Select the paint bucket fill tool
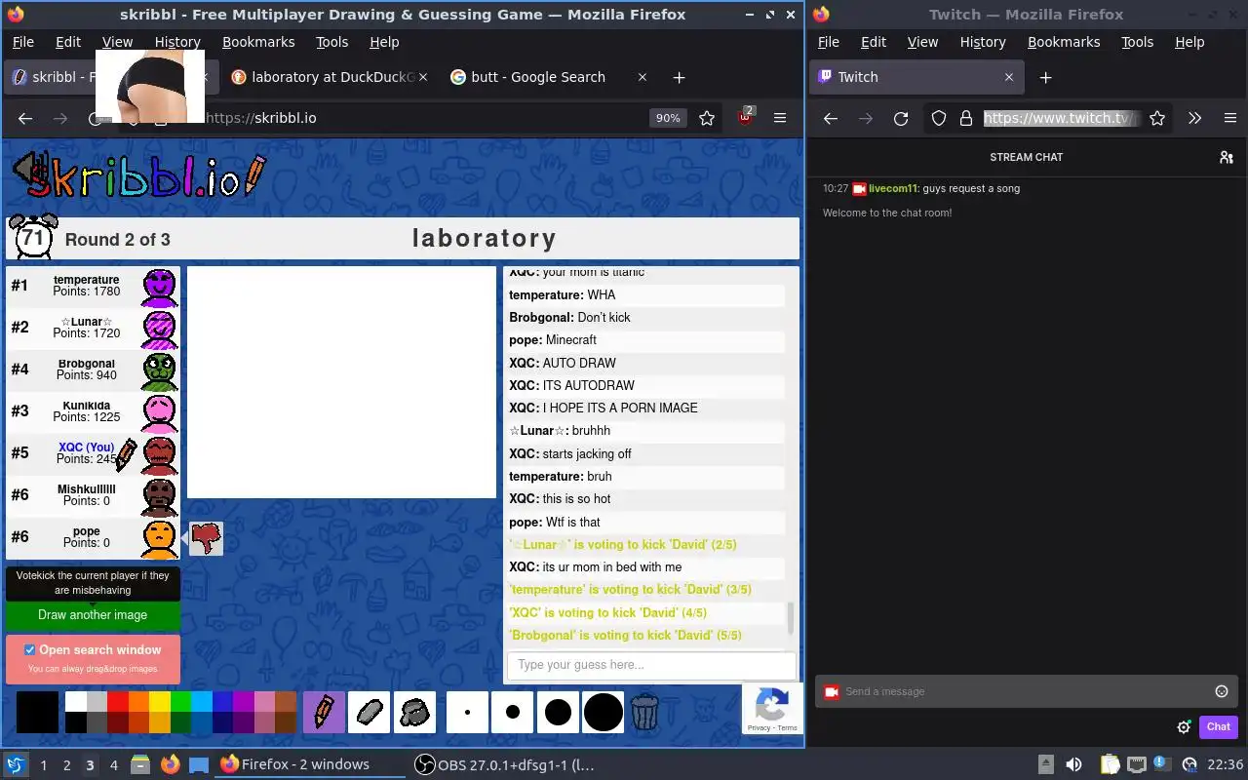The height and width of the screenshot is (780, 1248). click(x=414, y=713)
